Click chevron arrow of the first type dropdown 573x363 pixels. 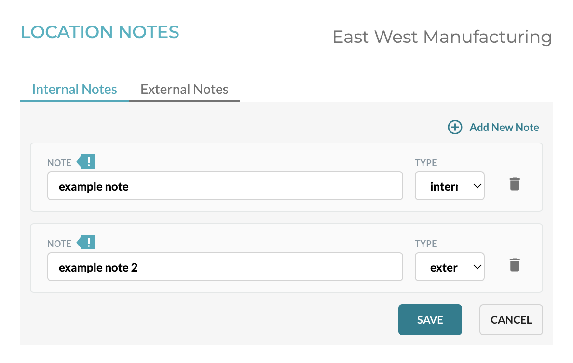click(x=477, y=186)
